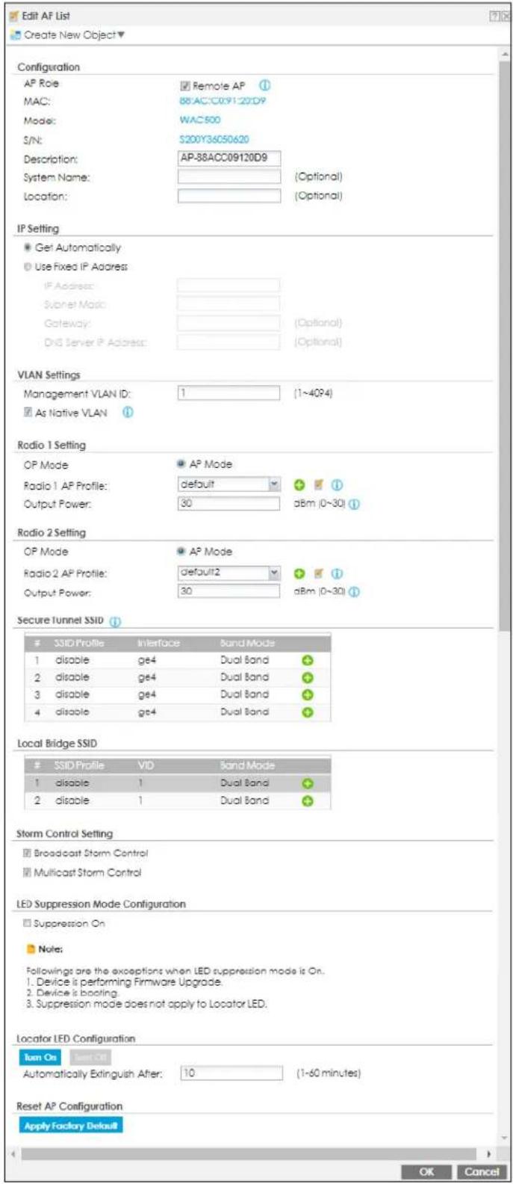The width and height of the screenshot is (513, 1184).
Task: Add SSID to Local Bridge row 1
Action: click(x=308, y=783)
